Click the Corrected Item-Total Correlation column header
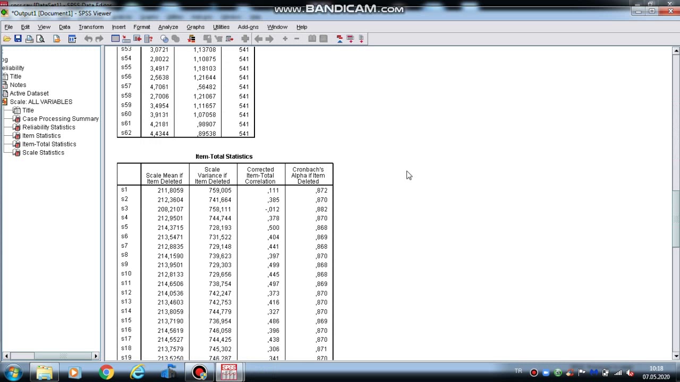Image resolution: width=680 pixels, height=382 pixels. tap(260, 176)
